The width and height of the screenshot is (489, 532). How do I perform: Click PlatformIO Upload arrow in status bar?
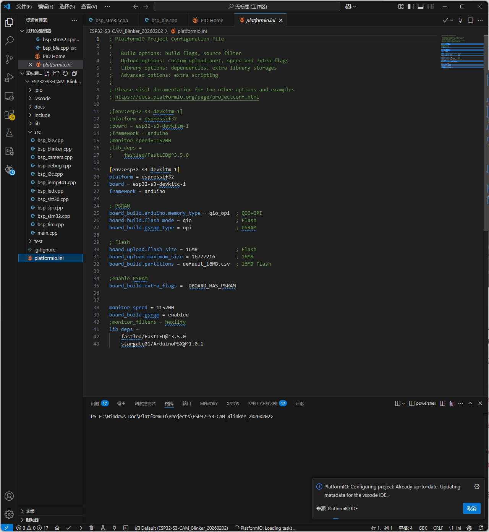click(x=80, y=528)
